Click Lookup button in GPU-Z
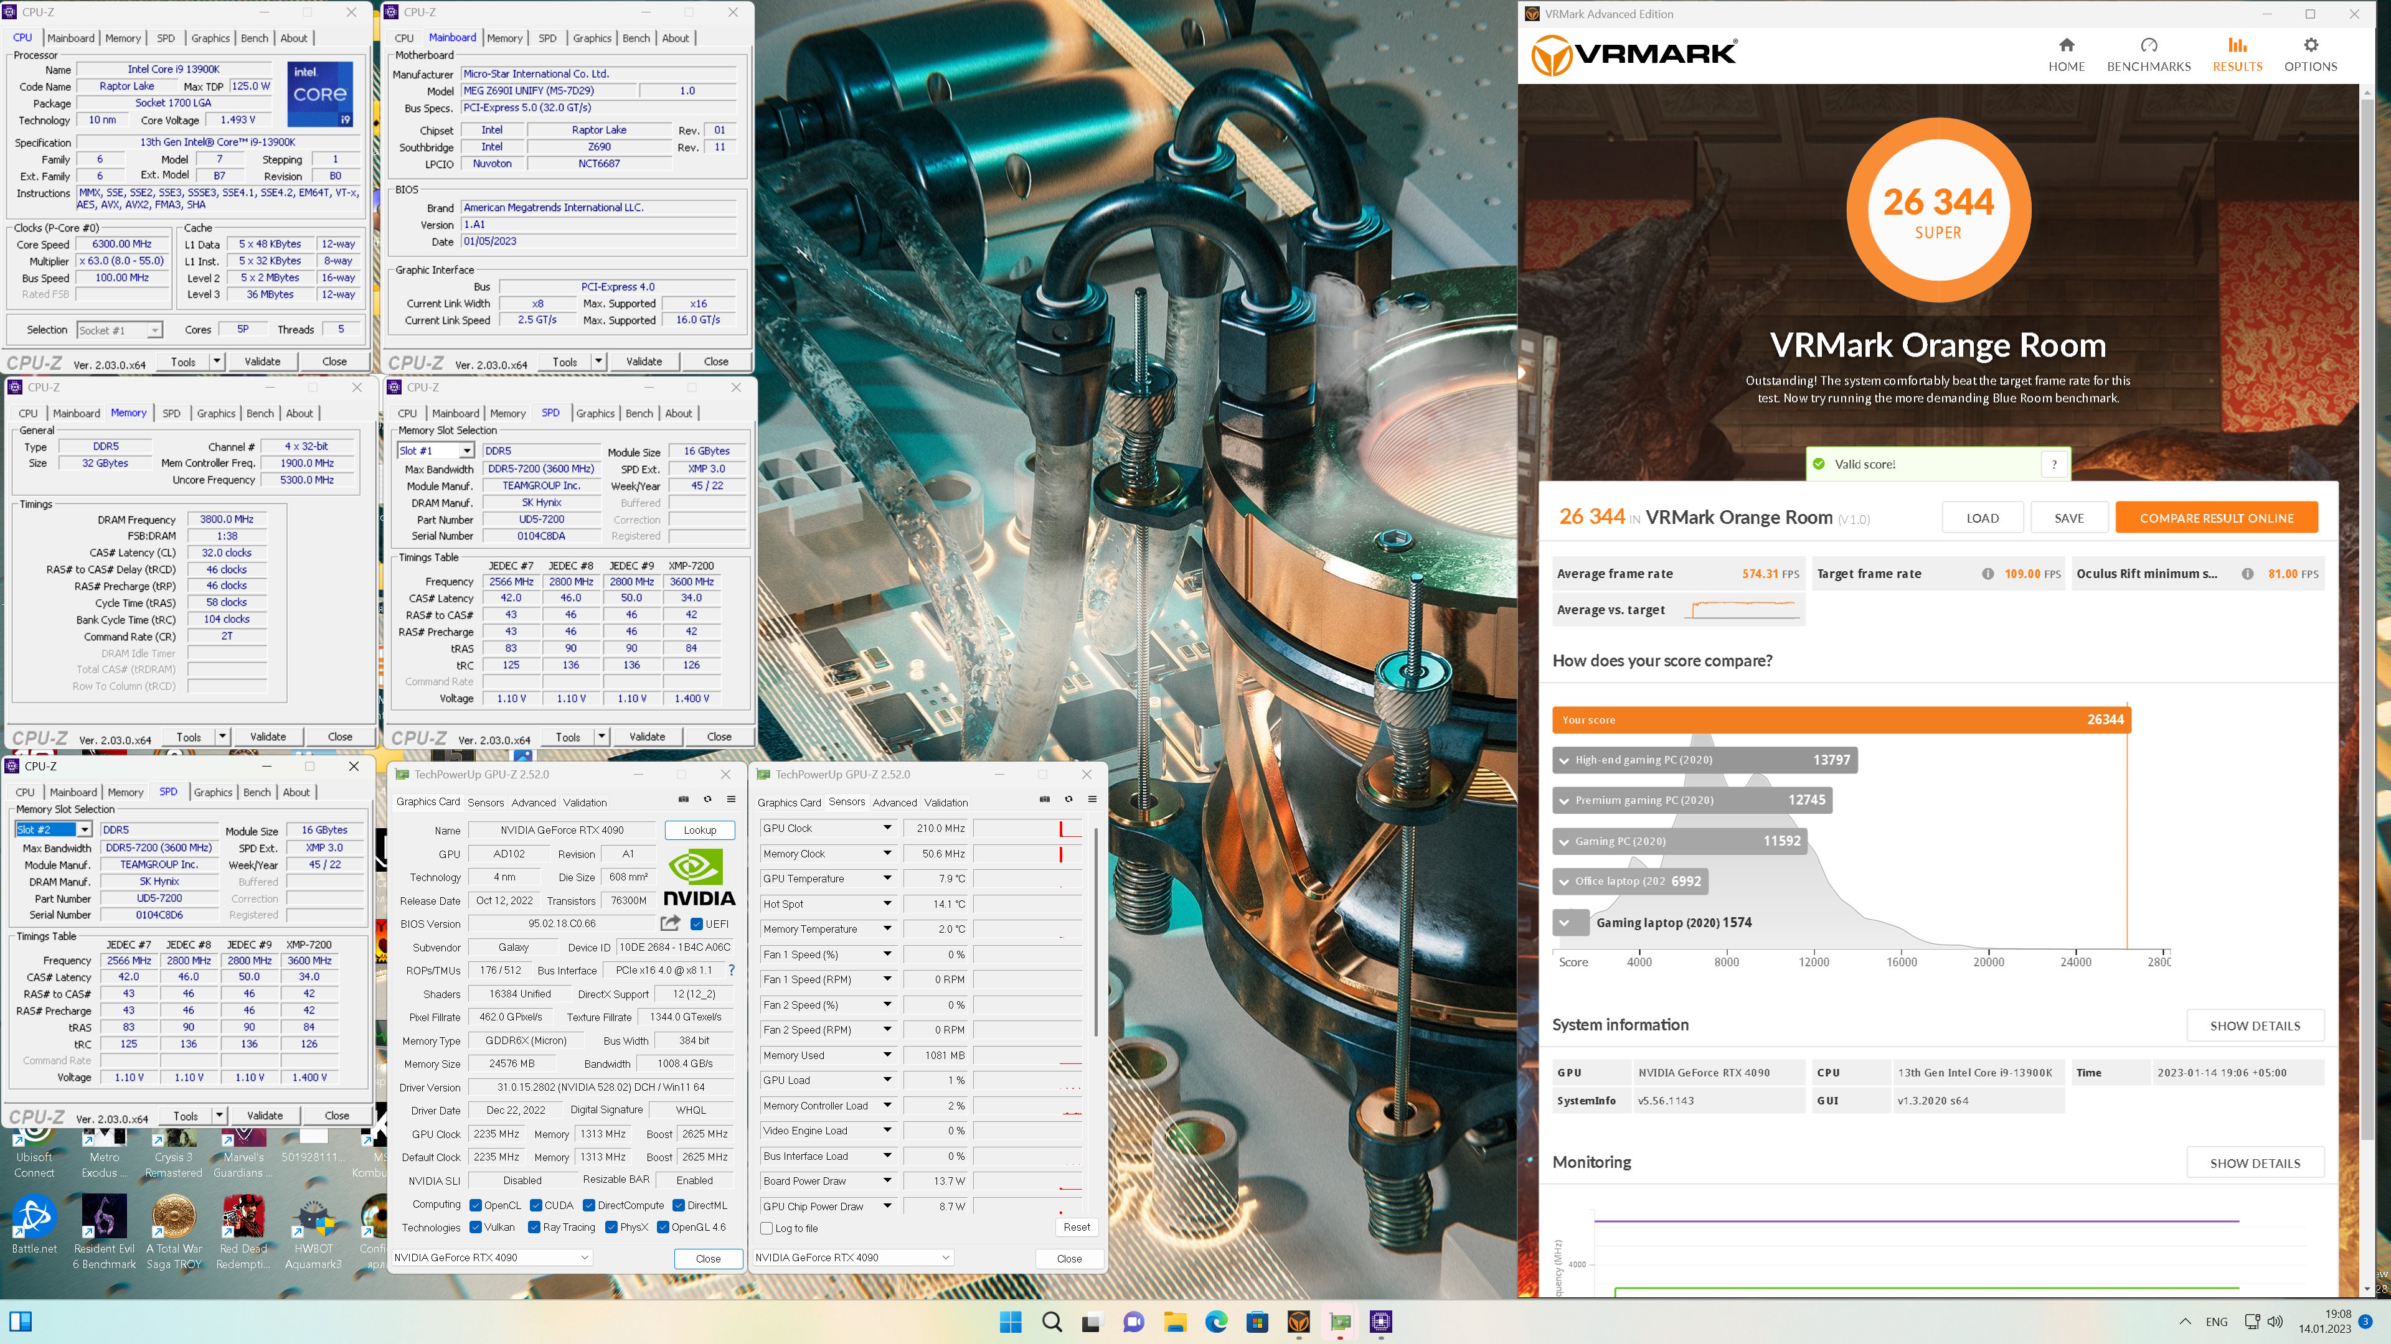 (x=700, y=830)
